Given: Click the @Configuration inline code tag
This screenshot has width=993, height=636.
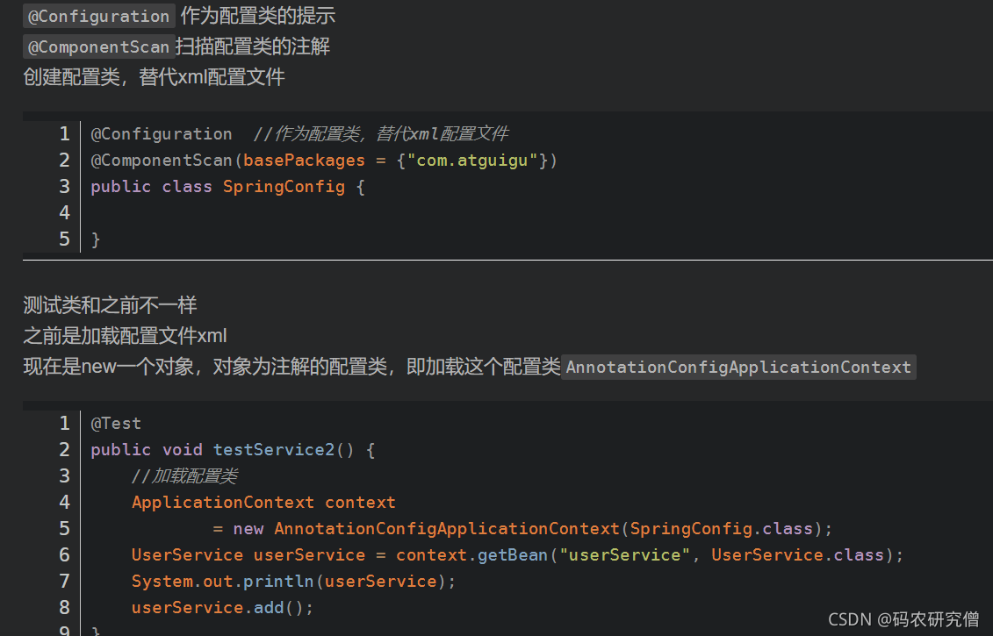Looking at the screenshot, I should coord(99,16).
